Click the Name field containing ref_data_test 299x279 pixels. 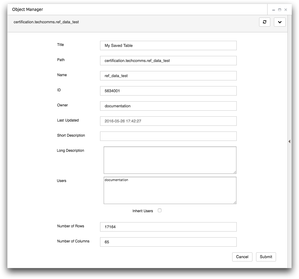click(x=168, y=76)
